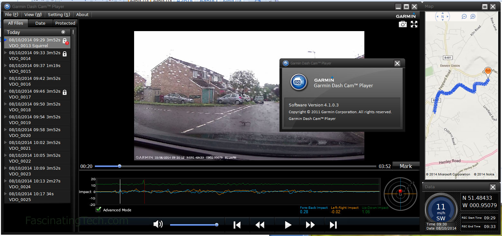
Task: Click the white playhead in impact graph
Action: tap(120, 191)
